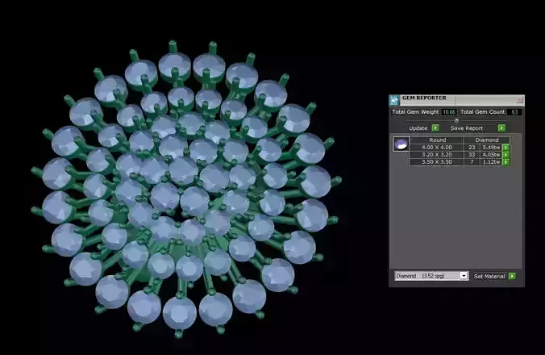Click the quantity cell '23'
Viewport: 545px width, 355px height.
click(x=472, y=148)
